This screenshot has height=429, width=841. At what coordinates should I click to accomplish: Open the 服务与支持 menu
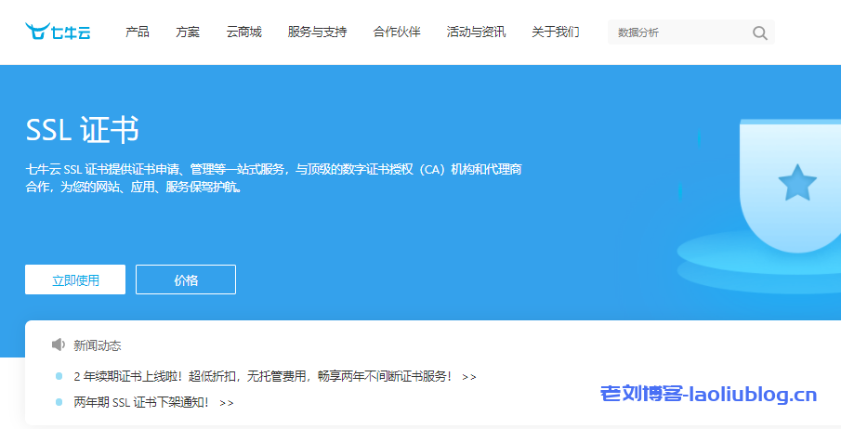[317, 32]
